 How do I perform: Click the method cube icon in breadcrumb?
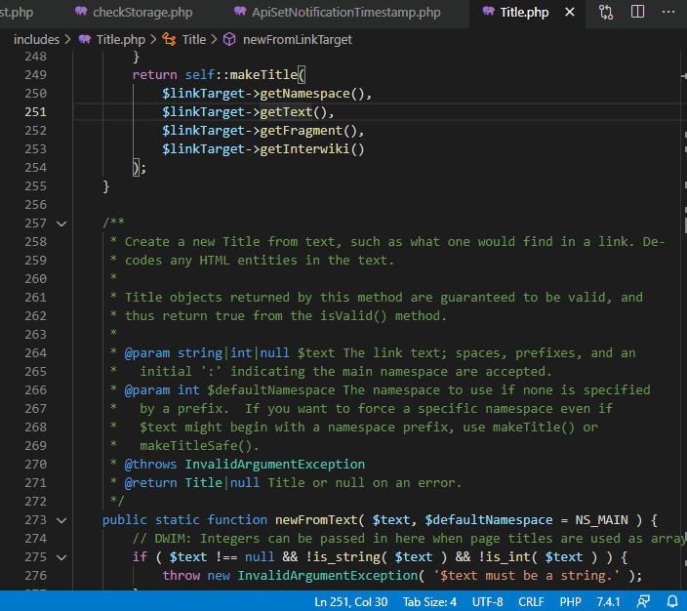click(229, 39)
